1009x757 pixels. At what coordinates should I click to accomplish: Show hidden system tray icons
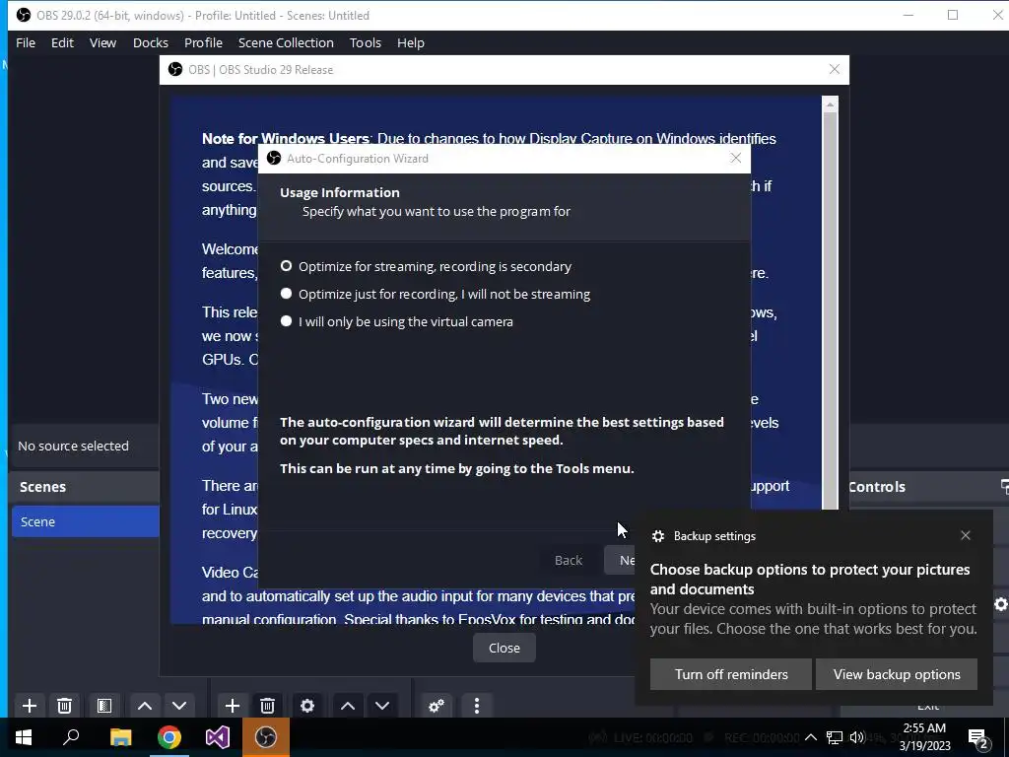pos(811,737)
